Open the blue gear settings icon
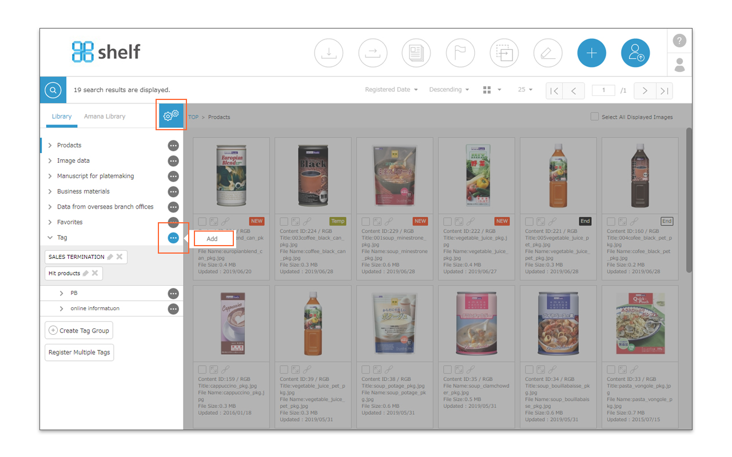The width and height of the screenshot is (732, 457). coord(171,115)
